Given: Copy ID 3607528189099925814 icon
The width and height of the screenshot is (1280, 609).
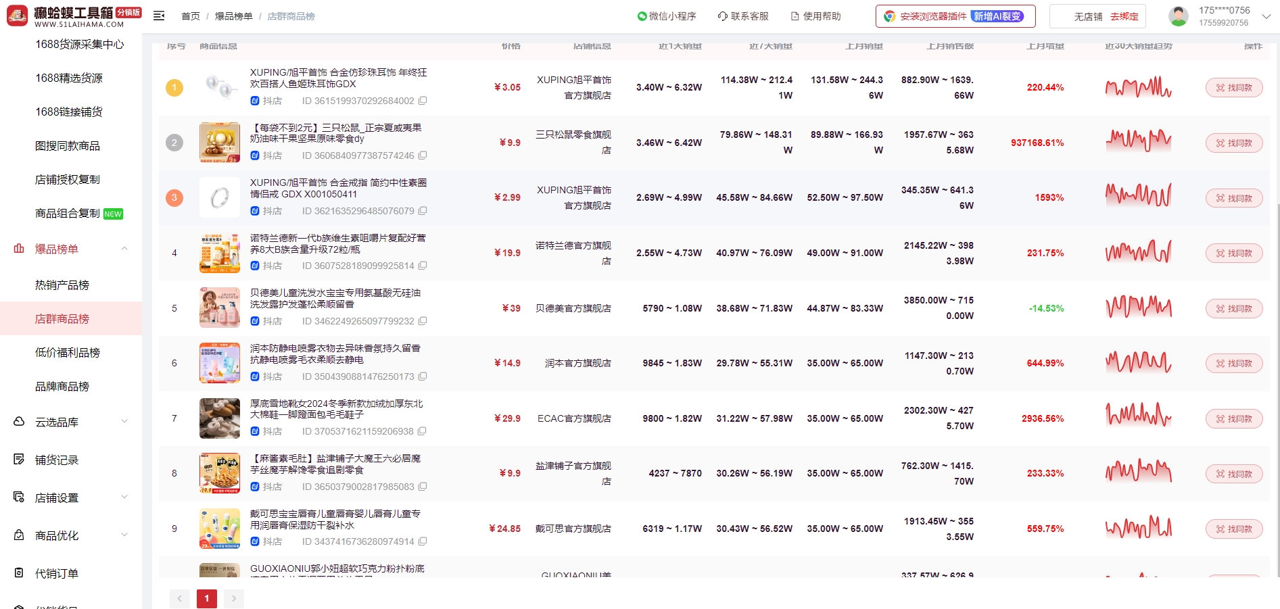Looking at the screenshot, I should coord(423,266).
